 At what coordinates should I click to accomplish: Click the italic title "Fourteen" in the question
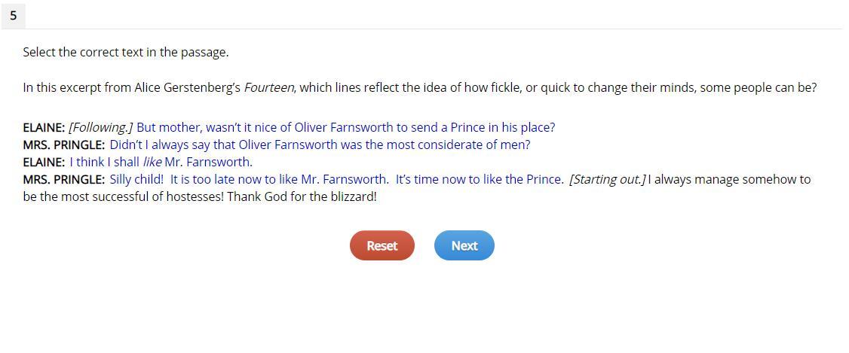click(269, 87)
